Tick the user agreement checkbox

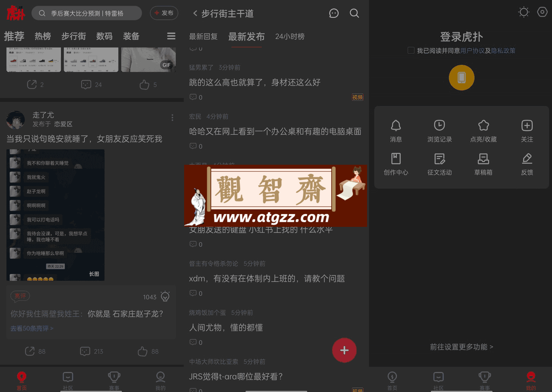pyautogui.click(x=411, y=51)
